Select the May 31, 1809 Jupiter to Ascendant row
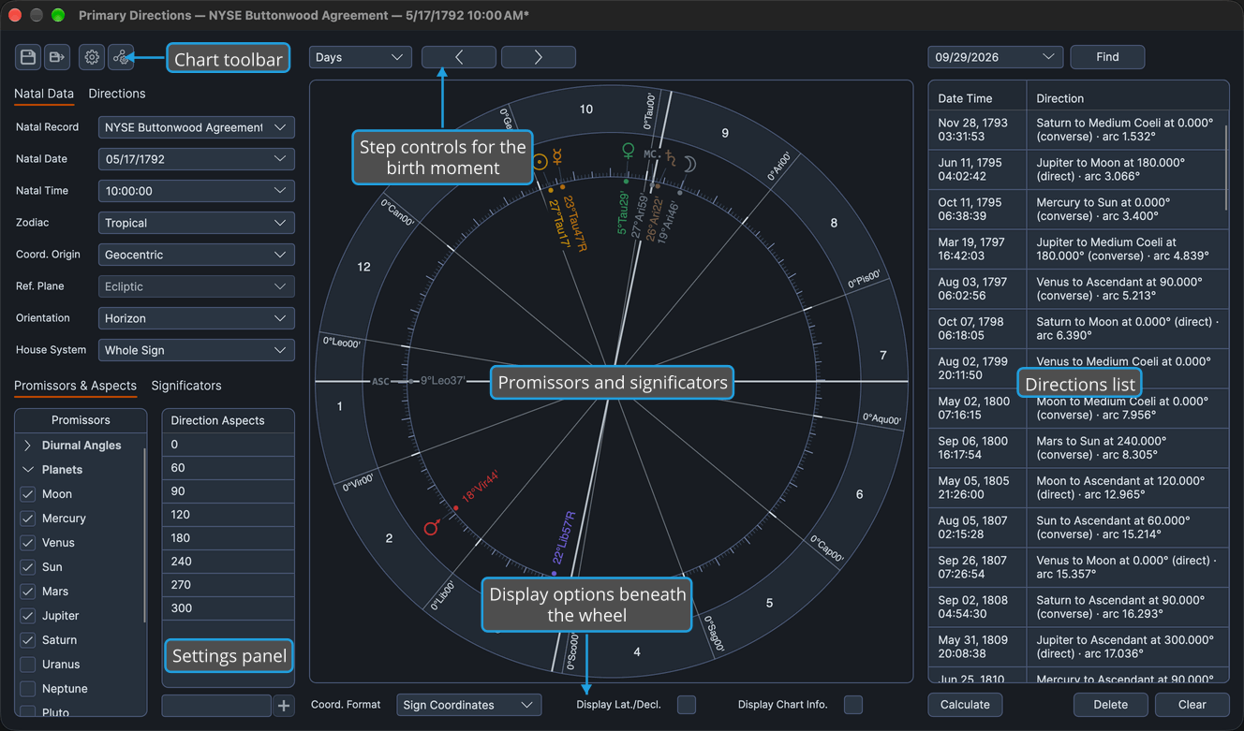The width and height of the screenshot is (1244, 731). pos(1078,647)
